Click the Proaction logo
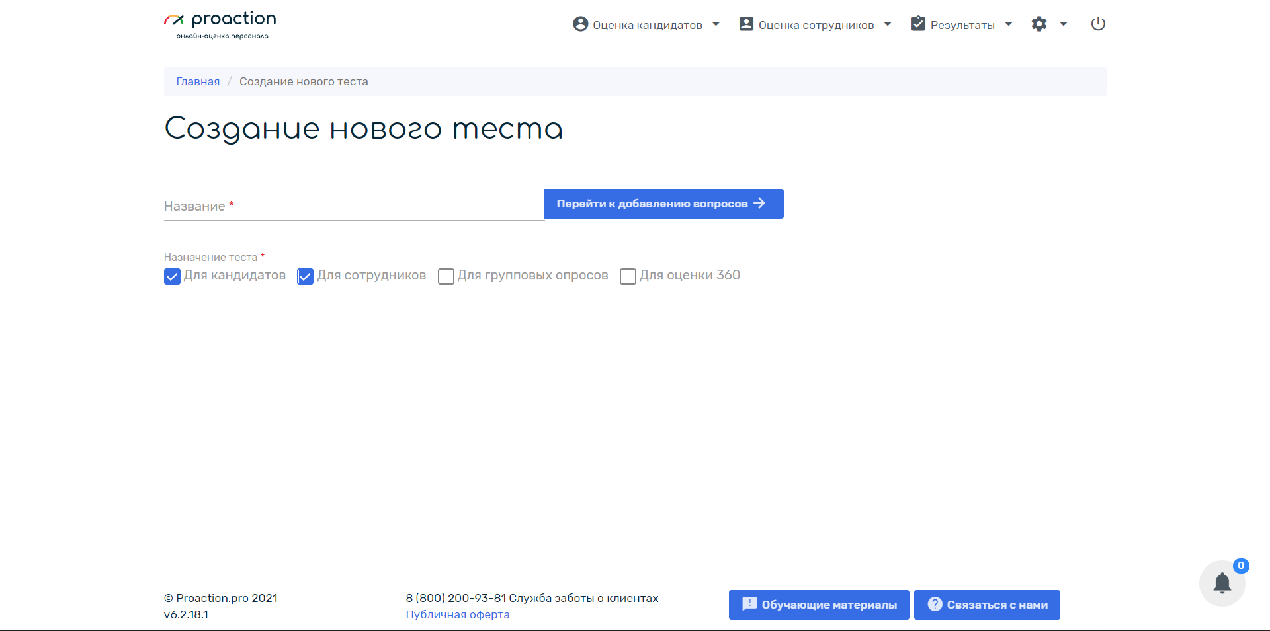The height and width of the screenshot is (631, 1270). click(x=220, y=25)
